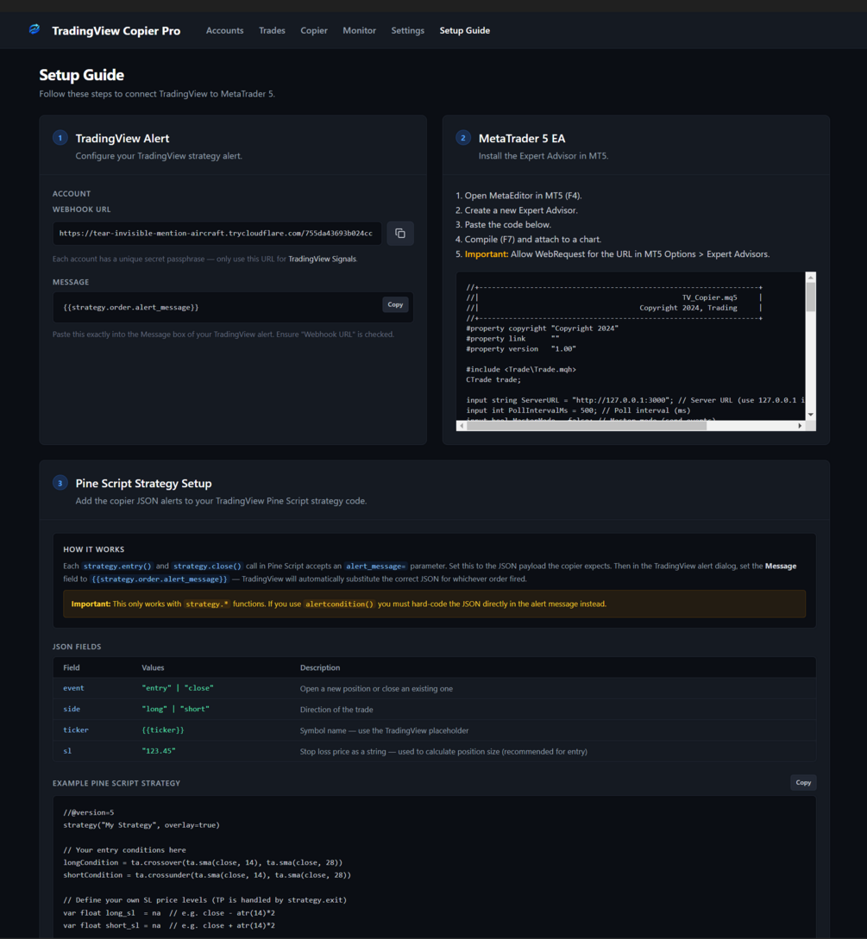The image size is (867, 939).
Task: Click the 'Description' column header
Action: [320, 667]
